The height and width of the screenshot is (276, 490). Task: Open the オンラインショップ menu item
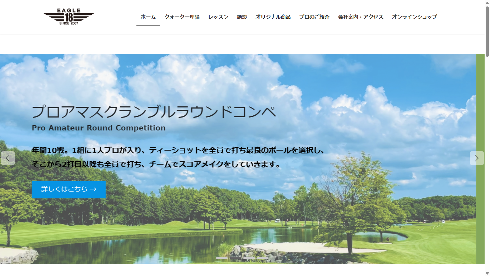click(x=415, y=17)
